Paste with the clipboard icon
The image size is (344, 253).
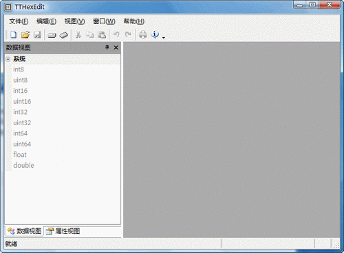[x=102, y=34]
